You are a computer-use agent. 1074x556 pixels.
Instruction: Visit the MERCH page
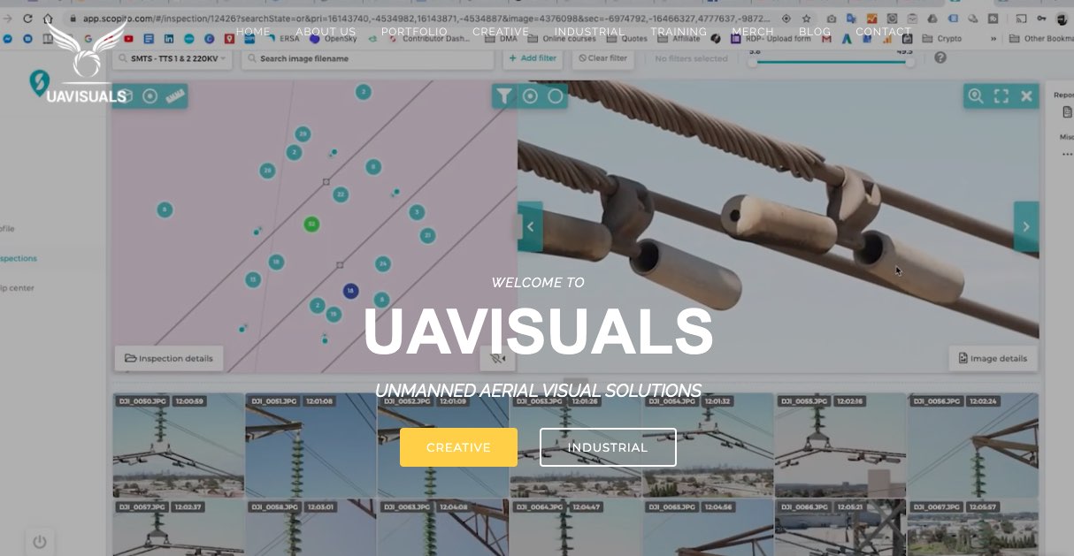click(753, 32)
